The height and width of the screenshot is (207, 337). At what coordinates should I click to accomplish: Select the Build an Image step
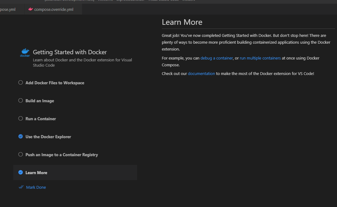[40, 101]
